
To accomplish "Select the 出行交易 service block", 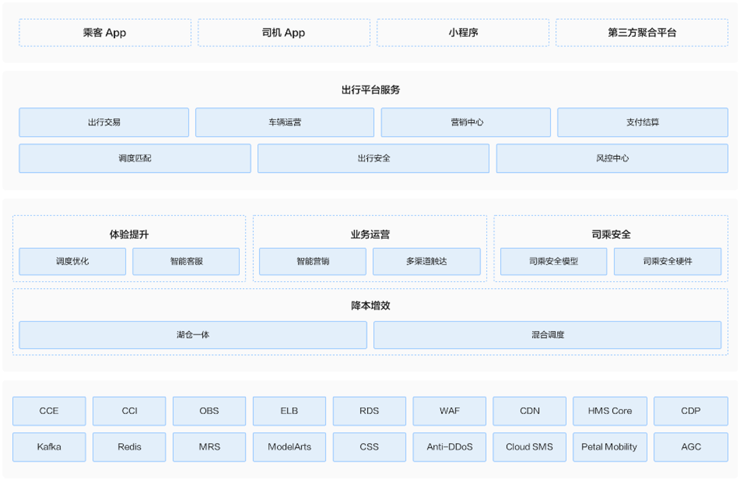I will [x=104, y=123].
